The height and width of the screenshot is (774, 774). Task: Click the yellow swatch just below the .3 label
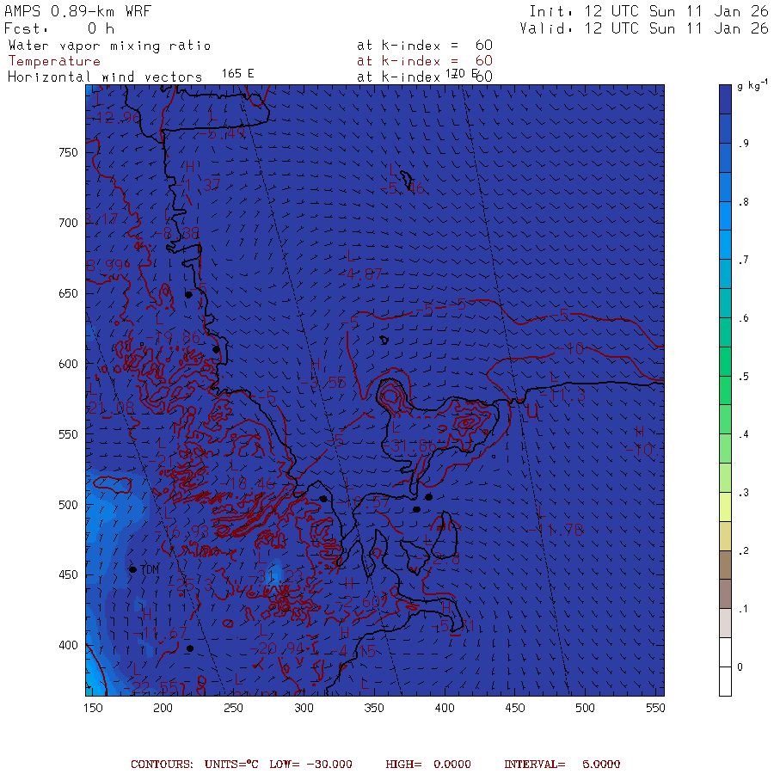click(x=725, y=507)
